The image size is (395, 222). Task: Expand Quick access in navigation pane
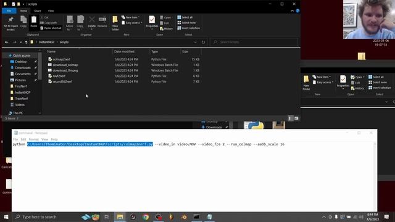(21, 55)
